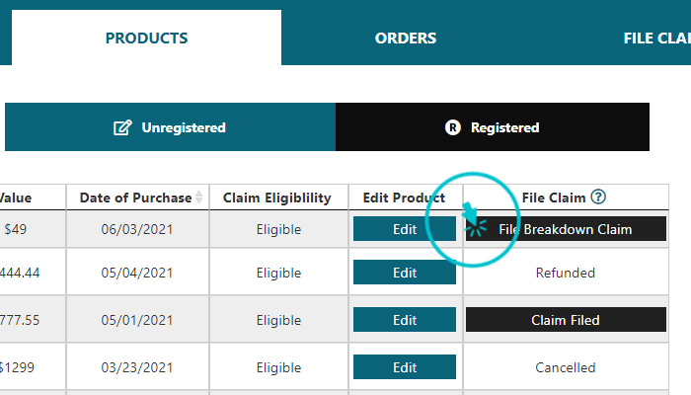Open the FILE CLAIM tab

pos(656,38)
